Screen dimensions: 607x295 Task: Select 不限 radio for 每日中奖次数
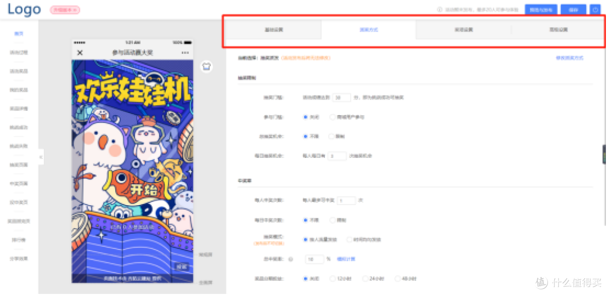(x=305, y=220)
